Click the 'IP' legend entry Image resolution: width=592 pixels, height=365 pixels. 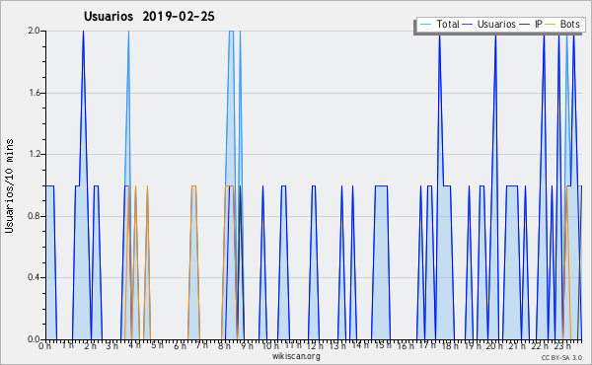539,24
